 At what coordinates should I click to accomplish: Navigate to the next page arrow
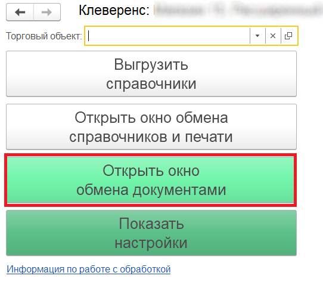point(47,12)
